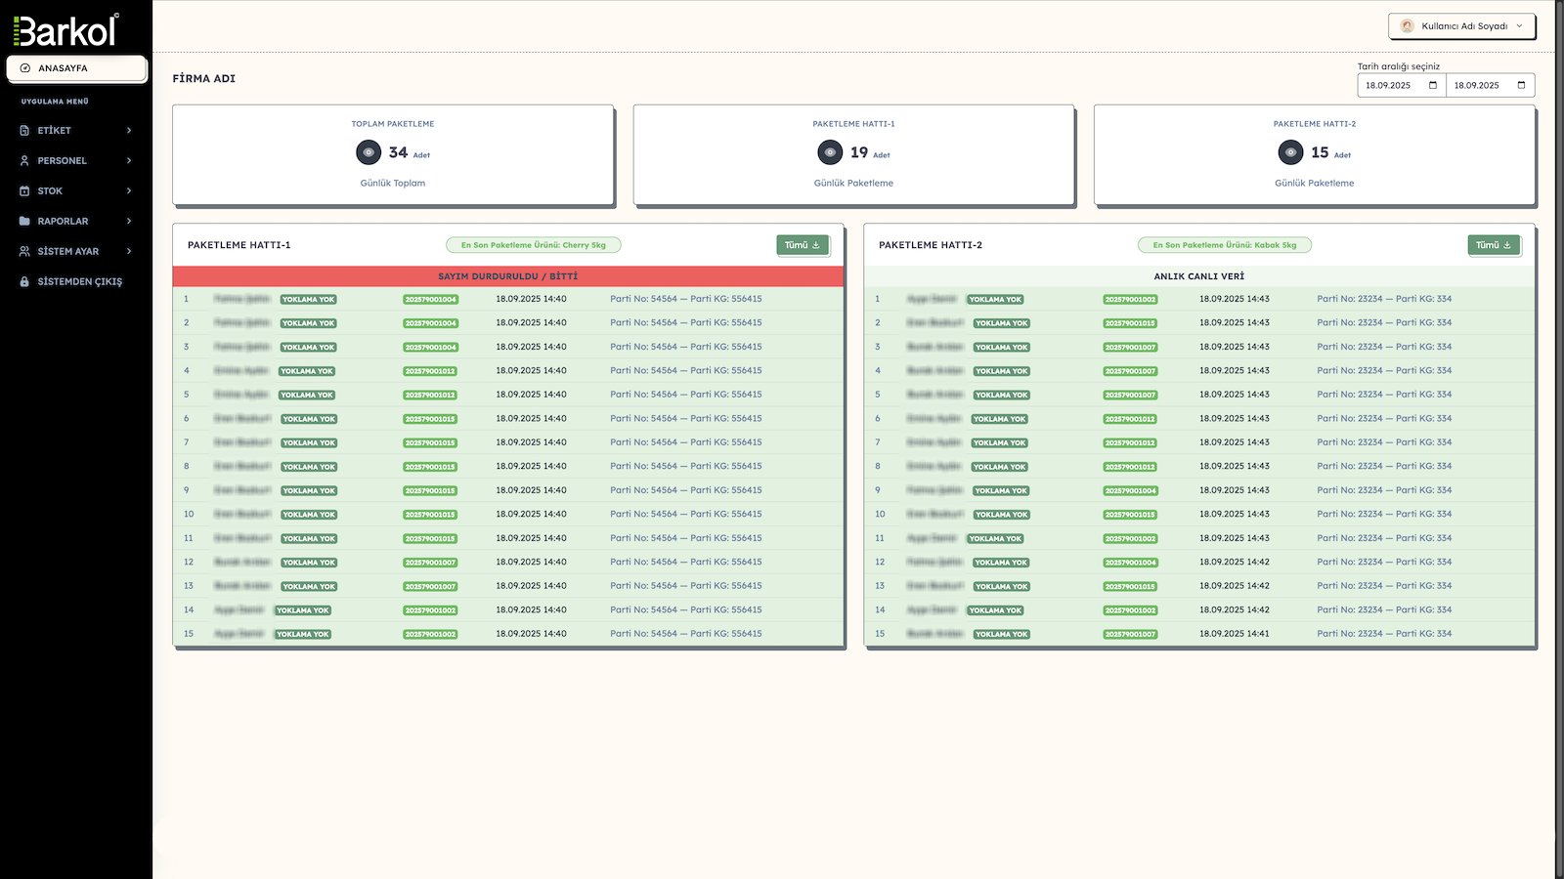Click the ETİKET label icon in sidebar
The image size is (1564, 879).
click(x=24, y=130)
